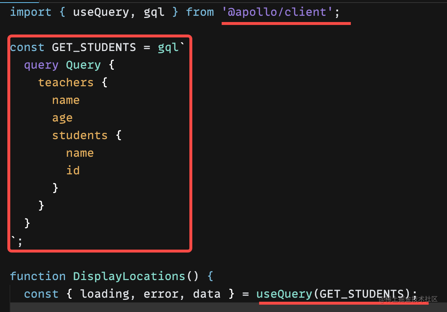
Task: Click the gql tag before the backtick
Action: click(x=168, y=47)
